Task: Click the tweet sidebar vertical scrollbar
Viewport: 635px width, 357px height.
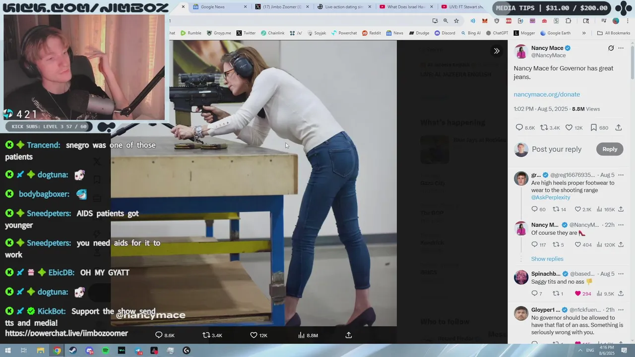Action: click(x=633, y=62)
